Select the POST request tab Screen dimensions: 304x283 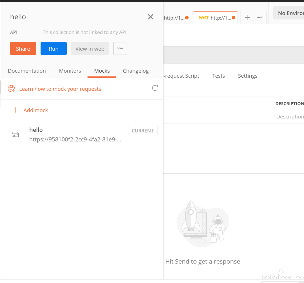[215, 18]
